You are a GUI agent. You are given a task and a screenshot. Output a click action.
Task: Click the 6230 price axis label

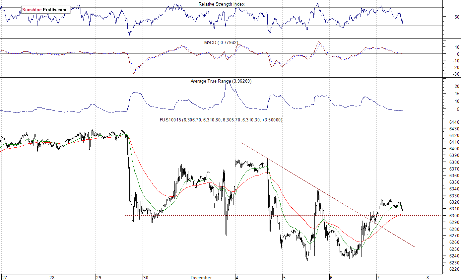point(454,262)
